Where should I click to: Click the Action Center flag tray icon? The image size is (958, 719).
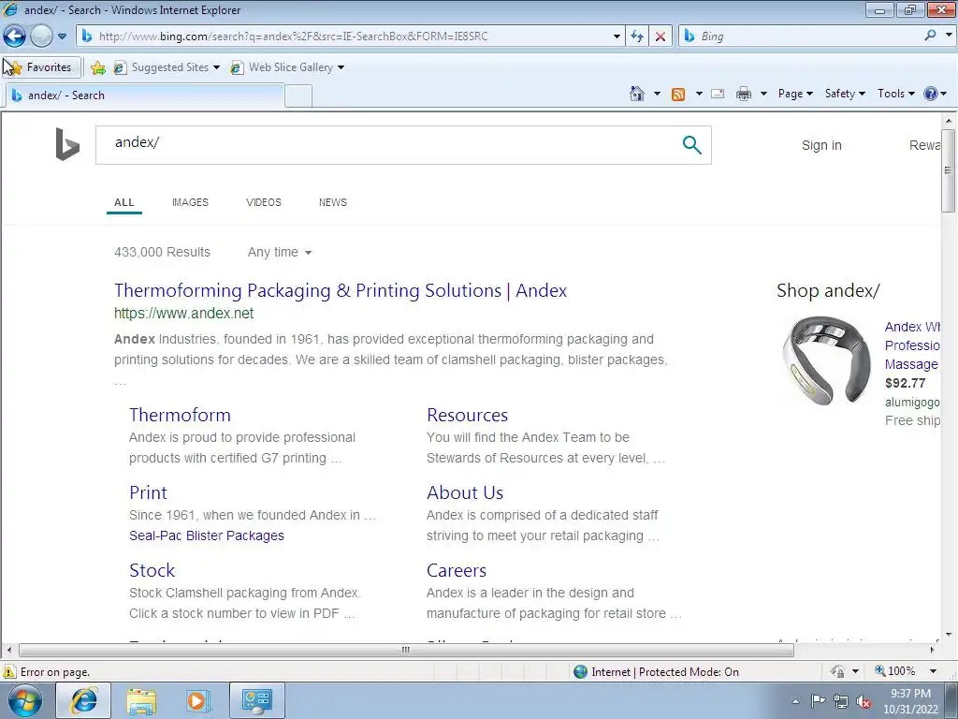pos(818,701)
